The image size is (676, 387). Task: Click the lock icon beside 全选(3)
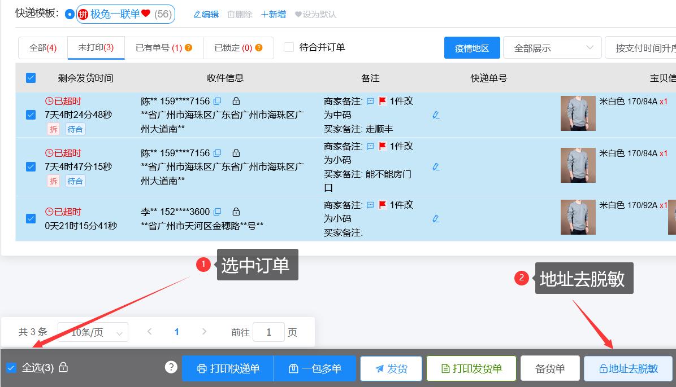[63, 367]
